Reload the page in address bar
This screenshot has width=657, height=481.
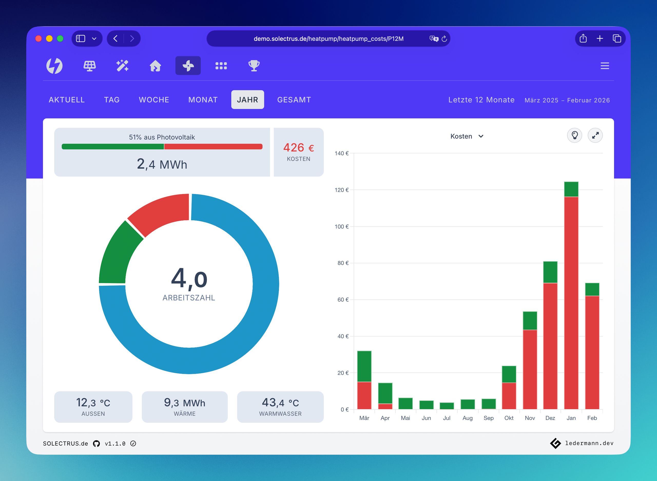click(x=444, y=39)
